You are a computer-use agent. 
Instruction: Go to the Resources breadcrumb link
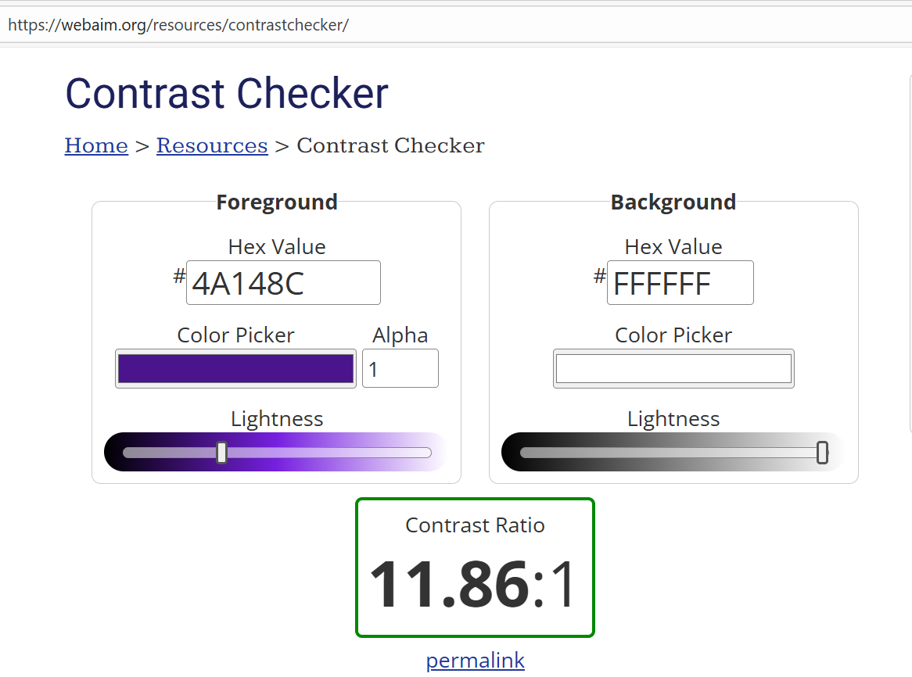coord(212,146)
